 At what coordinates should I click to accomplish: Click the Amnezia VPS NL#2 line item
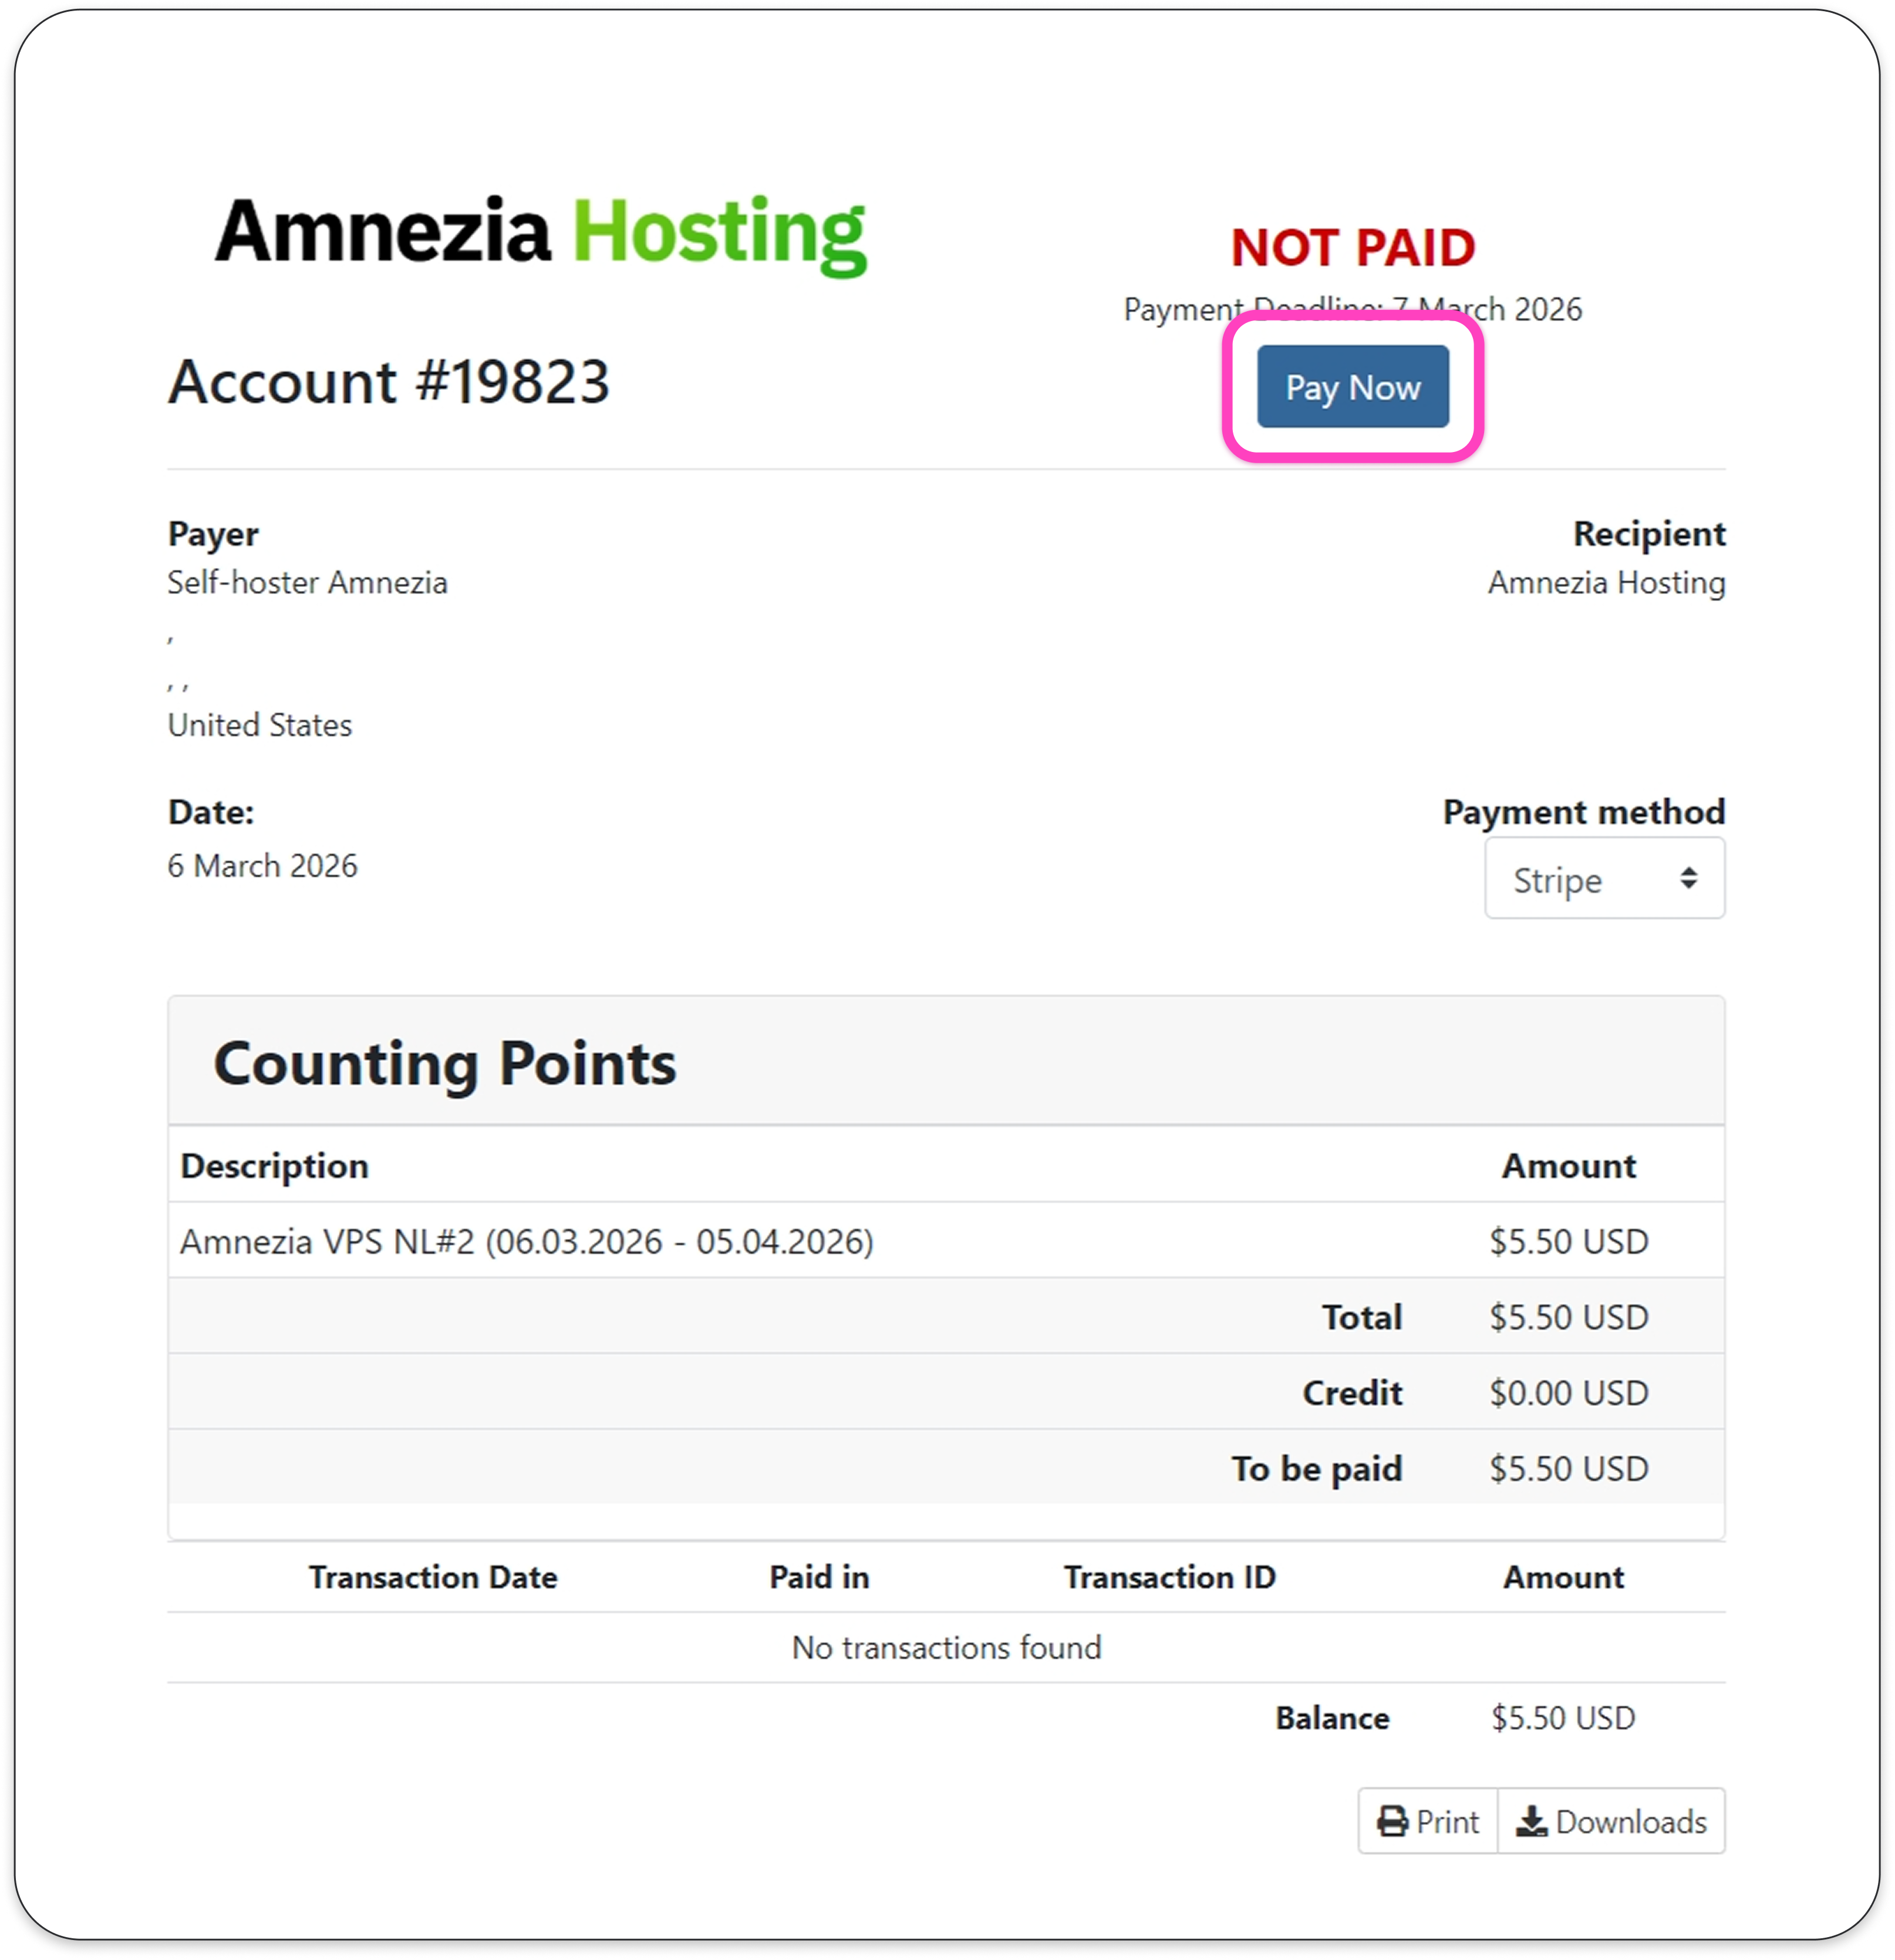click(526, 1241)
